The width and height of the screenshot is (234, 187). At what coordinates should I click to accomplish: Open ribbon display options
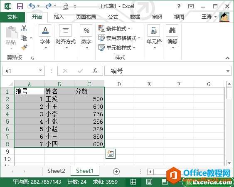191,6
